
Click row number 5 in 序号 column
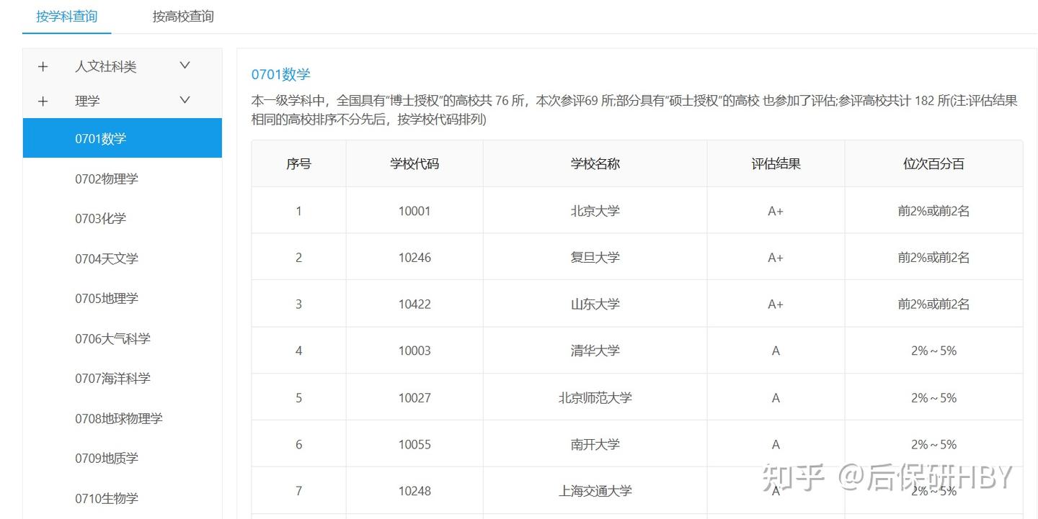[x=298, y=397]
